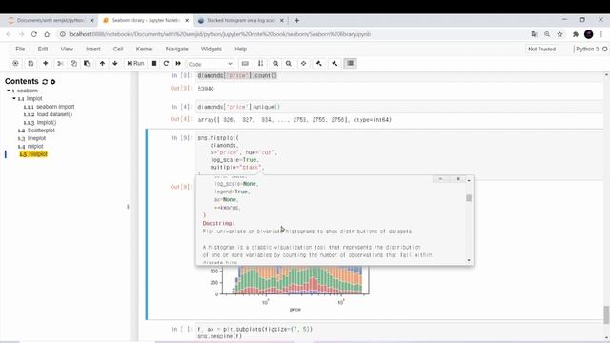
Task: Click the Run cell button
Action: pos(135,64)
